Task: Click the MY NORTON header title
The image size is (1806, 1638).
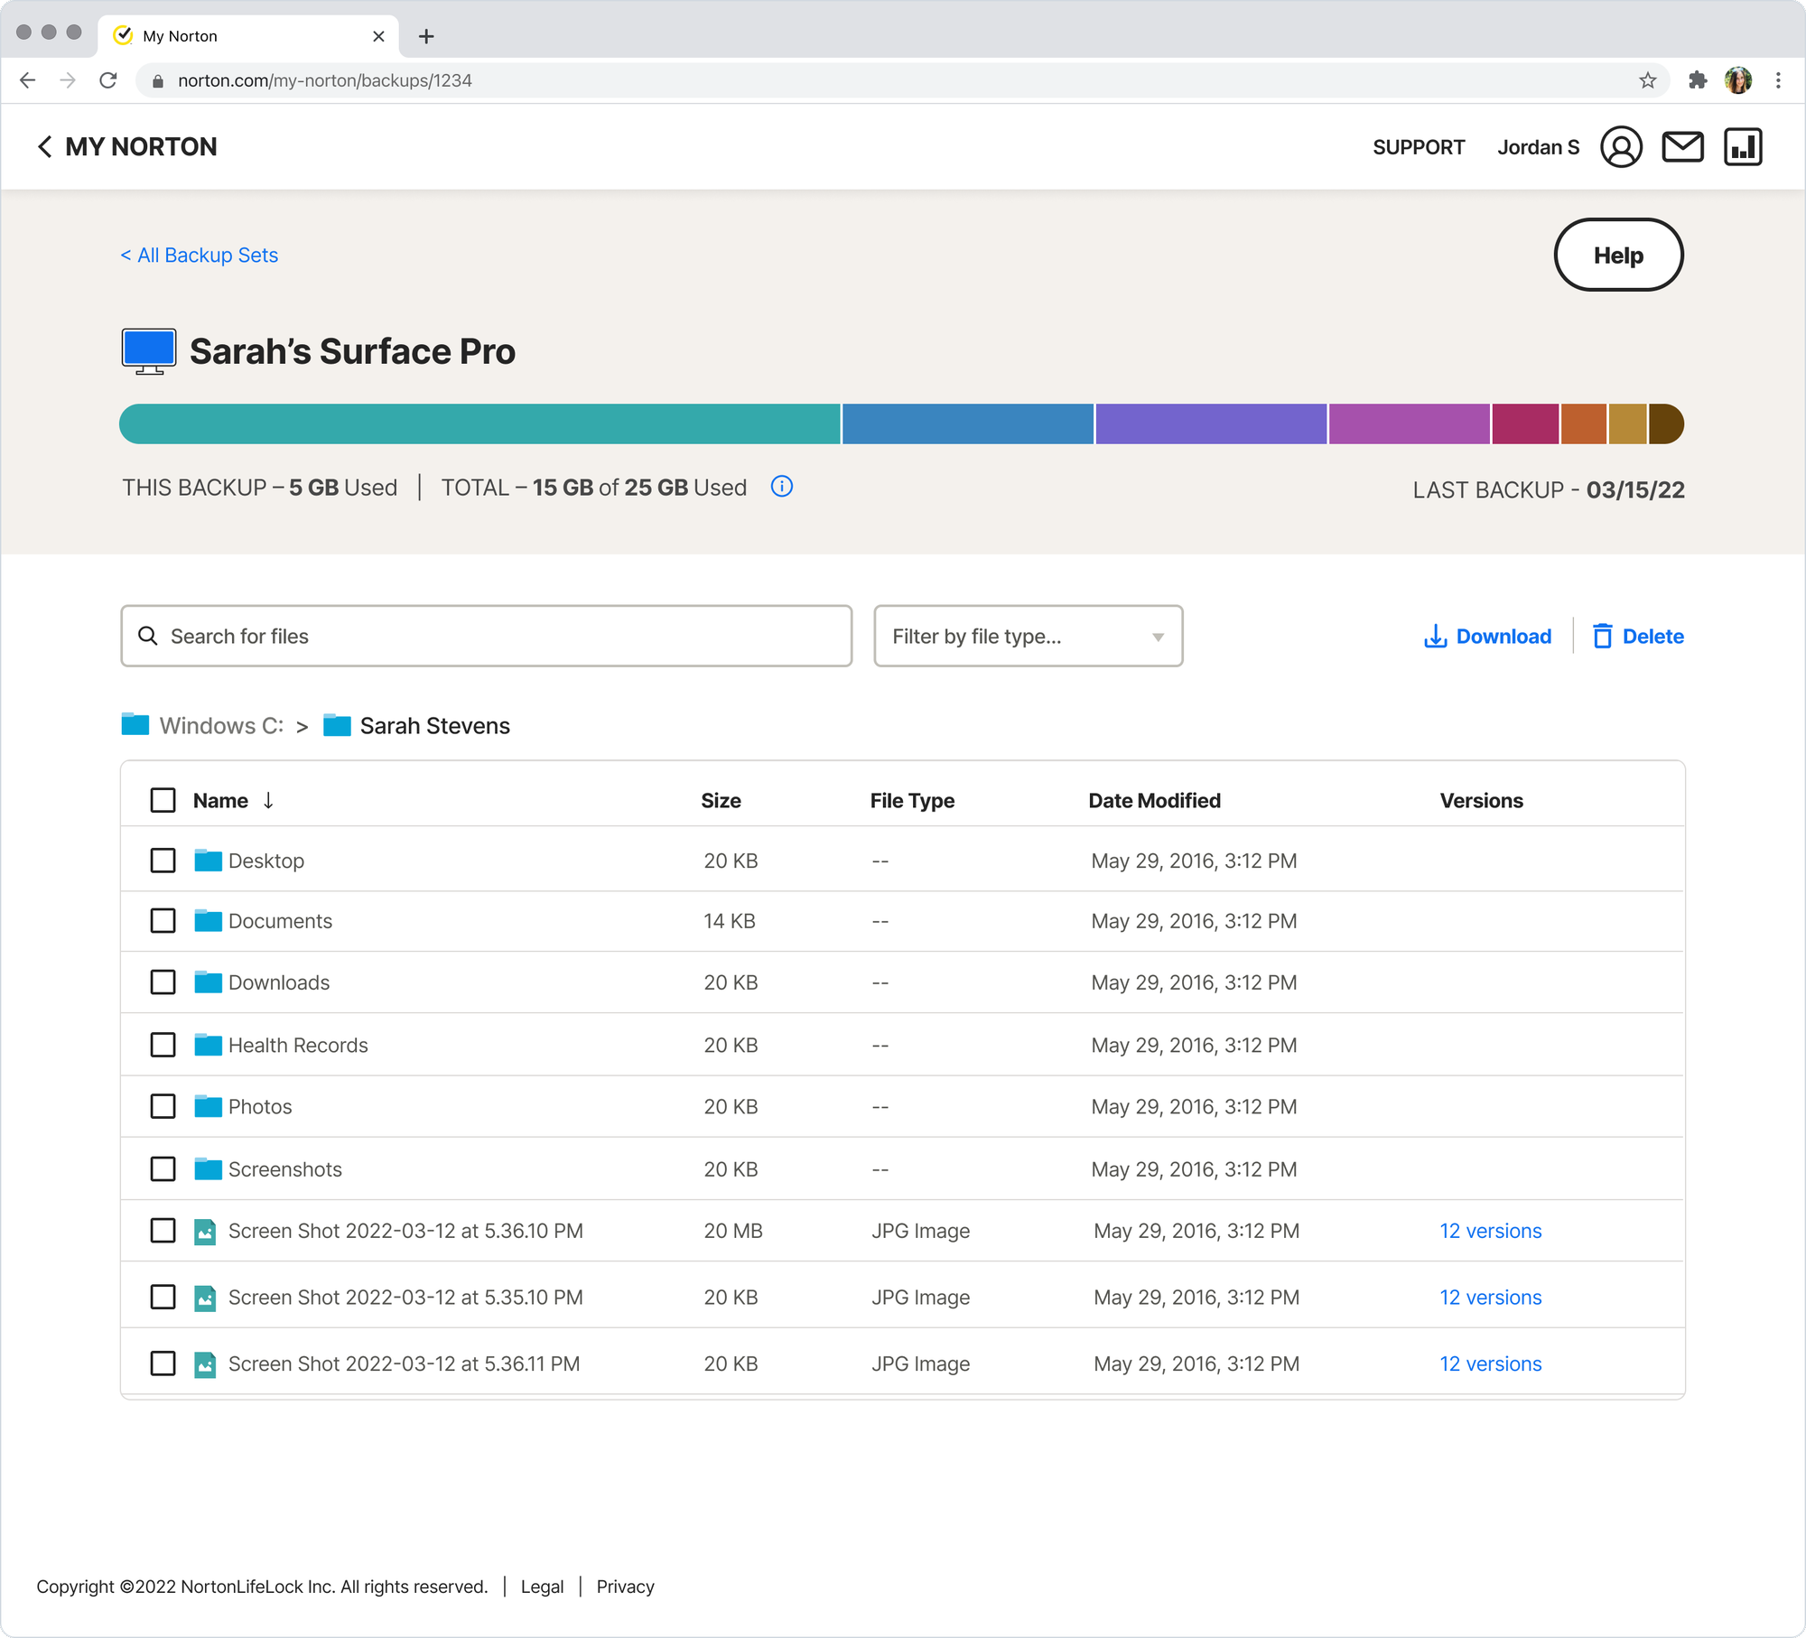Action: (x=141, y=146)
